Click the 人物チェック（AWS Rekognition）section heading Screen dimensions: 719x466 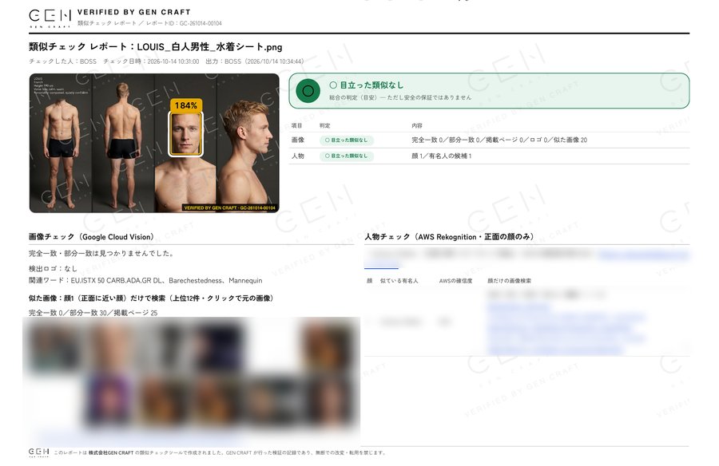coord(451,237)
